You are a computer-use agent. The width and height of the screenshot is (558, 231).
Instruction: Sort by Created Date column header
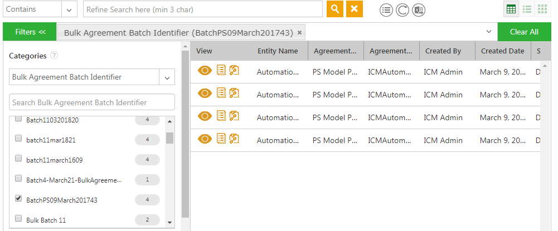click(x=502, y=51)
